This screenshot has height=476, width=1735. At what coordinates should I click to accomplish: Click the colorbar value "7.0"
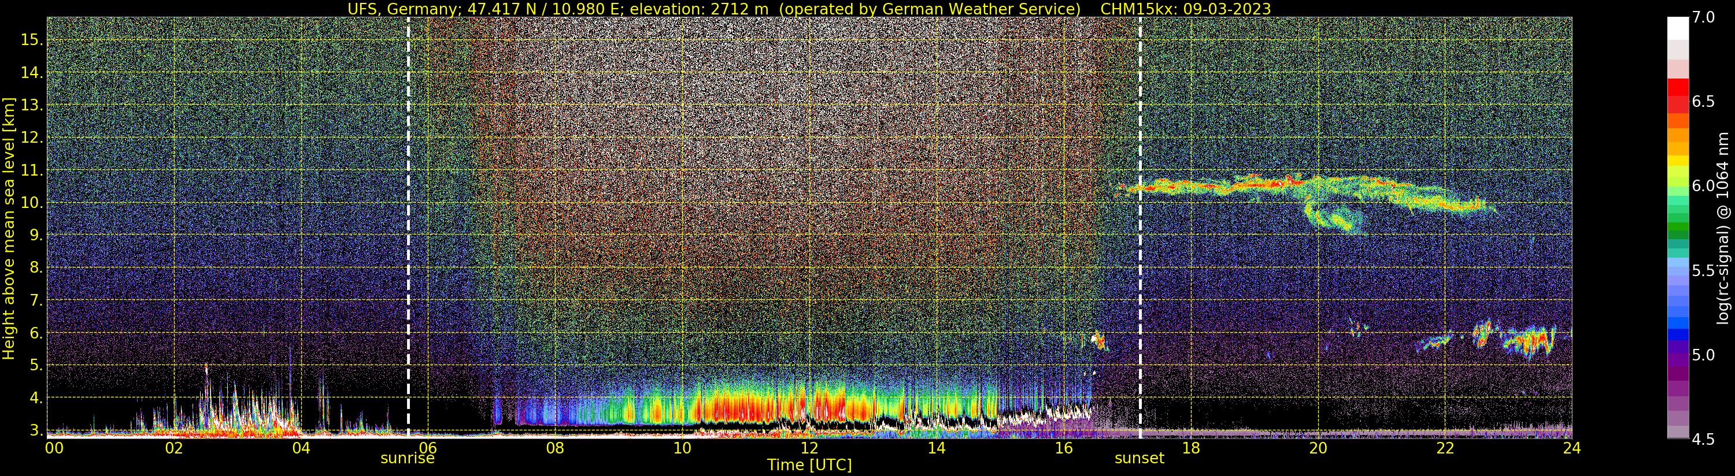[1703, 17]
